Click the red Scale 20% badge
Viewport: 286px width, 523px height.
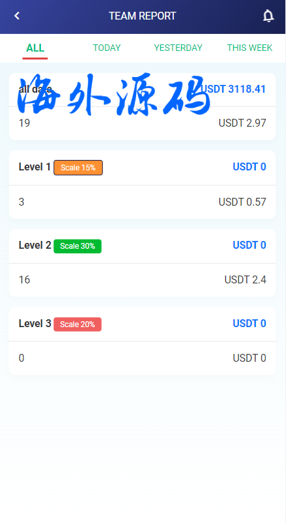pos(78,325)
